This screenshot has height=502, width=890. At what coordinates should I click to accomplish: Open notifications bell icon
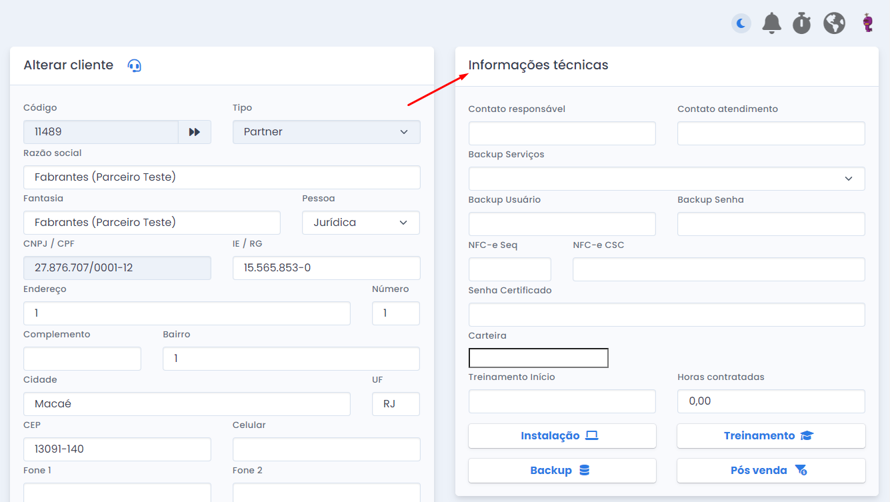coord(771,23)
